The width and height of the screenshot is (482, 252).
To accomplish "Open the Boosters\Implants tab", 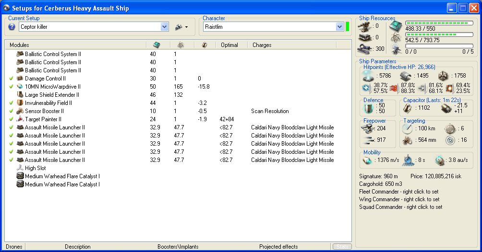I will (178, 247).
